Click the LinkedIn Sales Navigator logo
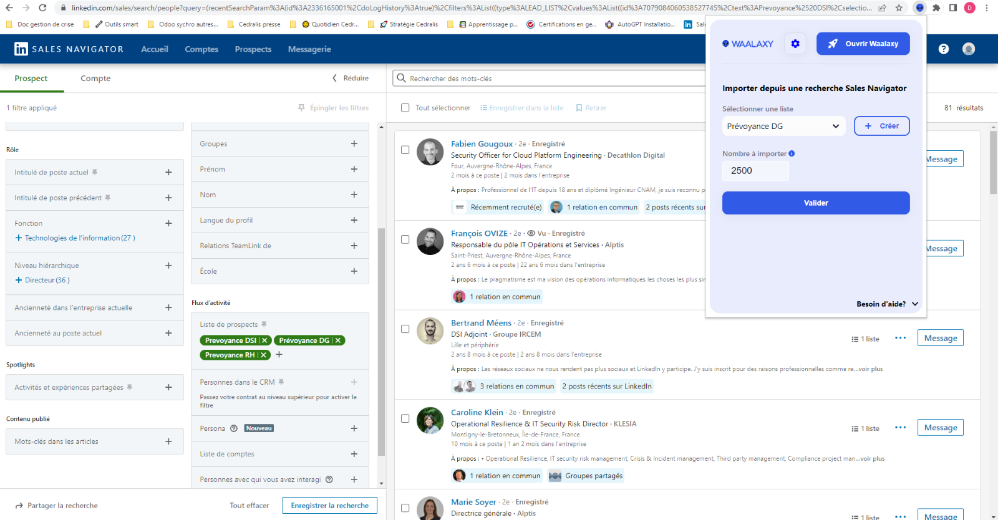The width and height of the screenshot is (998, 520). click(x=69, y=49)
